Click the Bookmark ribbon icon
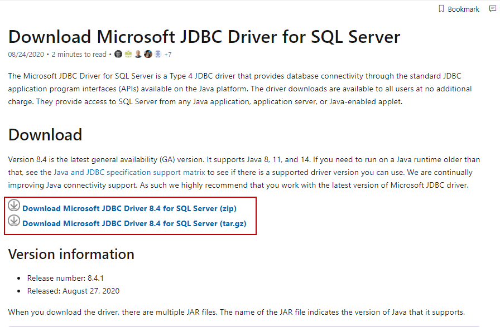The height and width of the screenshot is (327, 500). [441, 9]
